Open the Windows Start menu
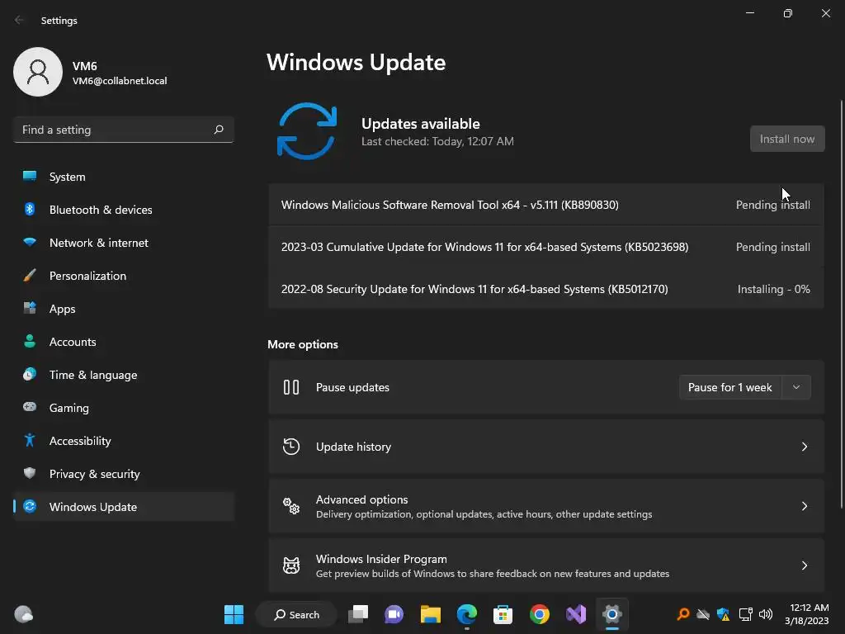845x634 pixels. (x=234, y=614)
